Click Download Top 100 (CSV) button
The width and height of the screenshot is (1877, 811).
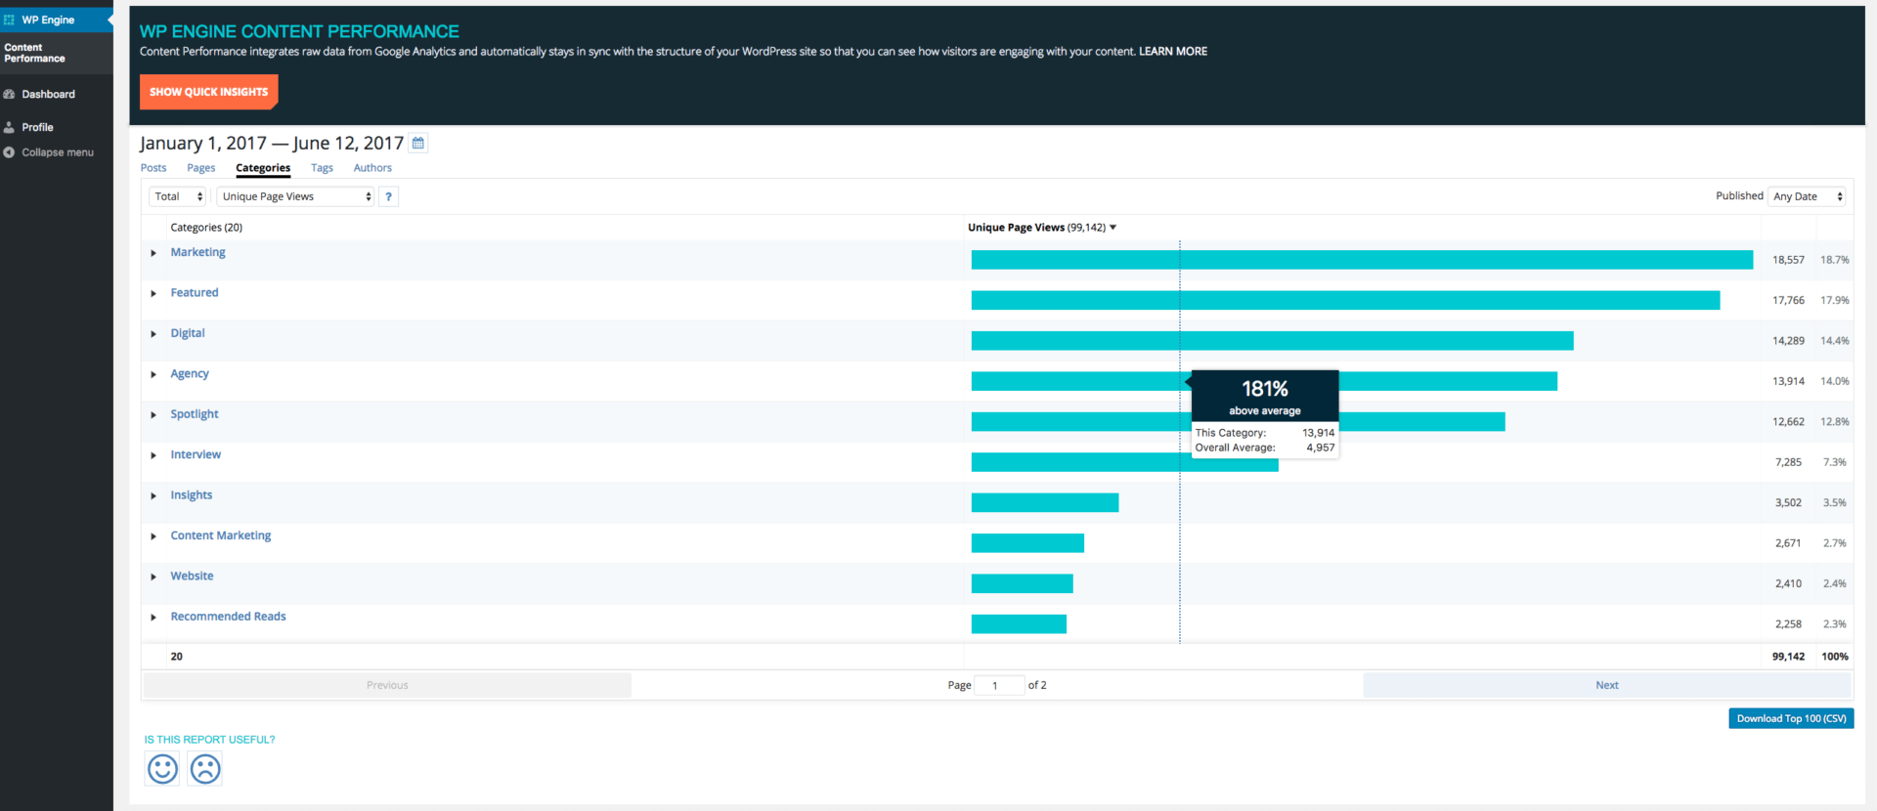1791,718
